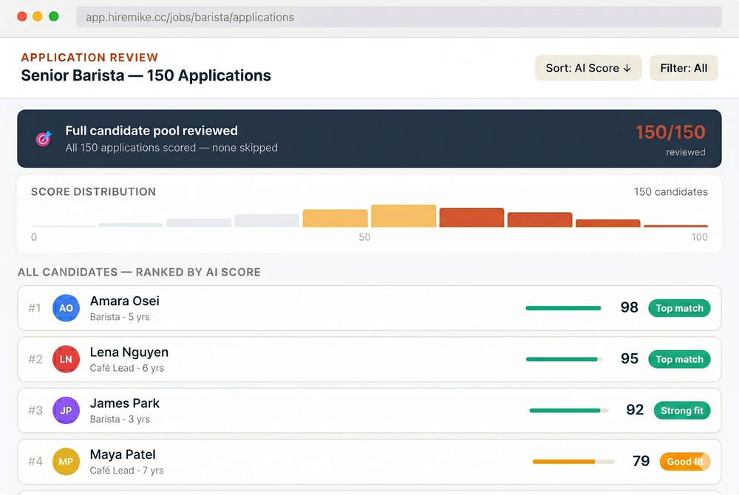Open the Filter: All dropdown
The image size is (739, 495).
click(x=684, y=68)
